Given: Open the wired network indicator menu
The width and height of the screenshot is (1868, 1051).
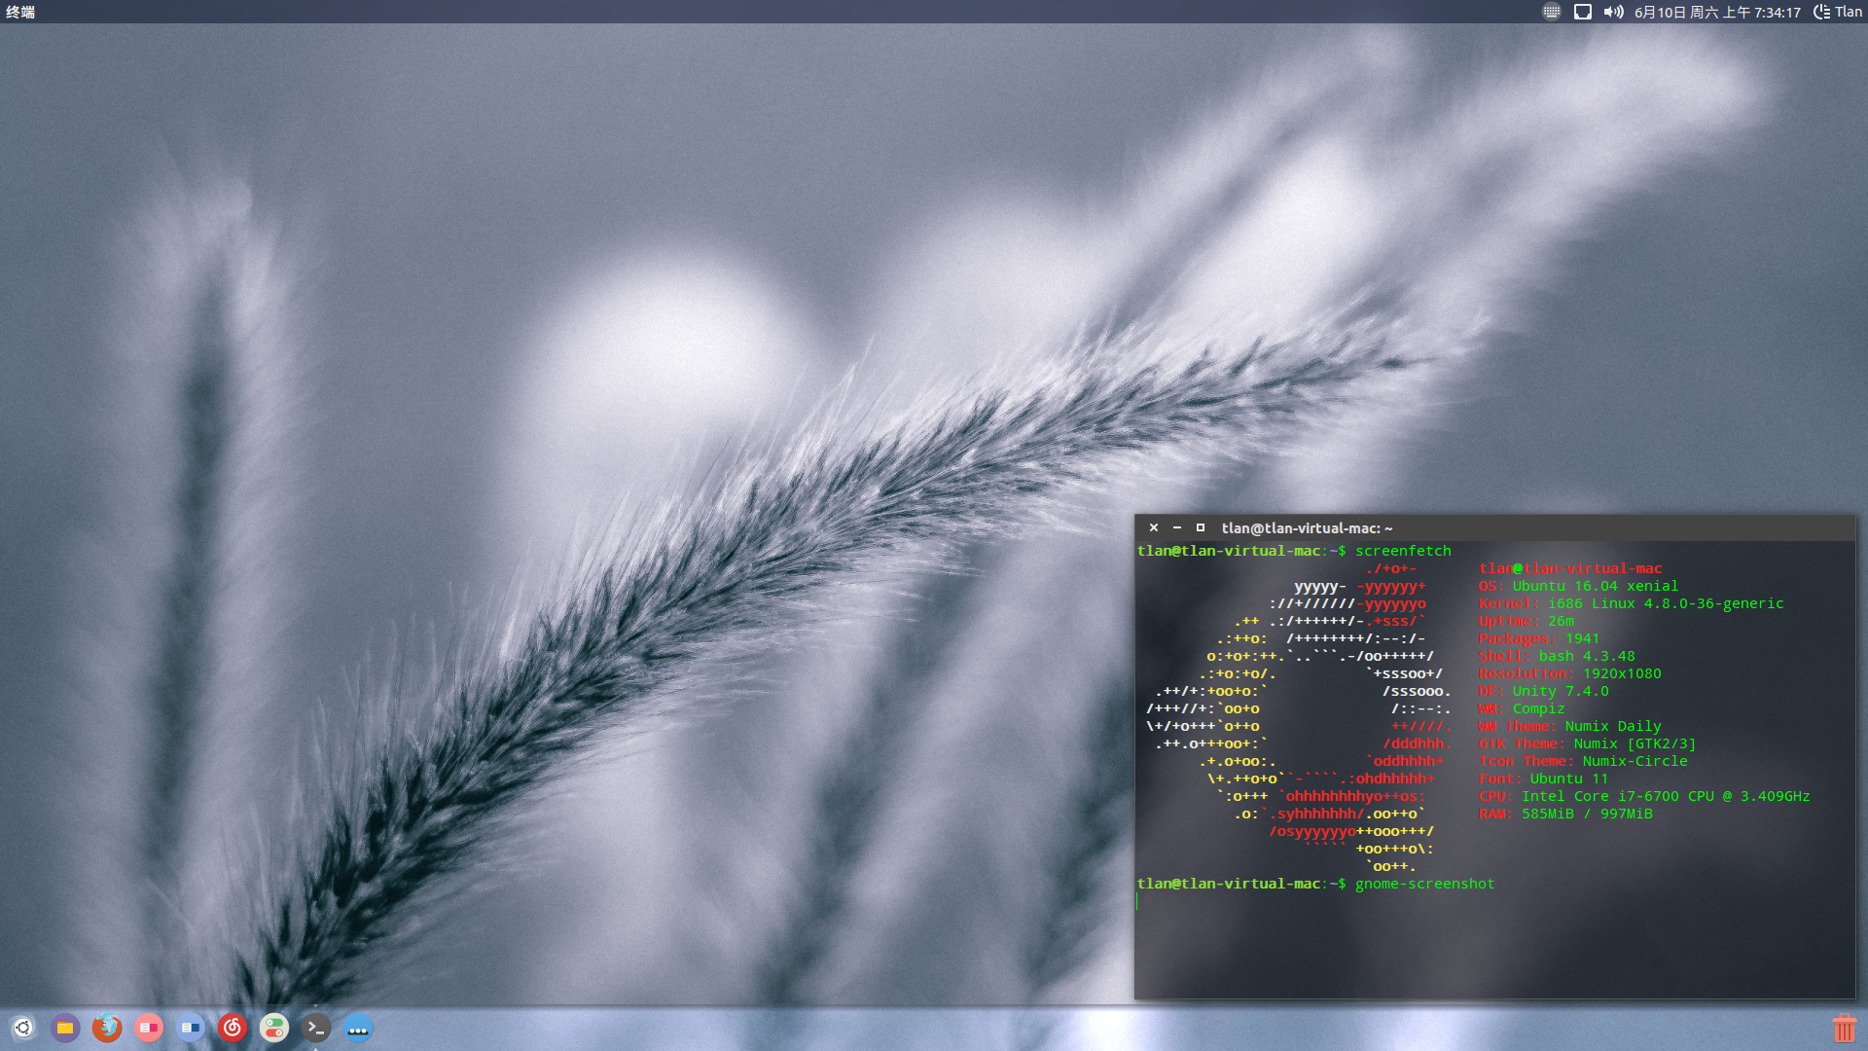Looking at the screenshot, I should point(1583,12).
